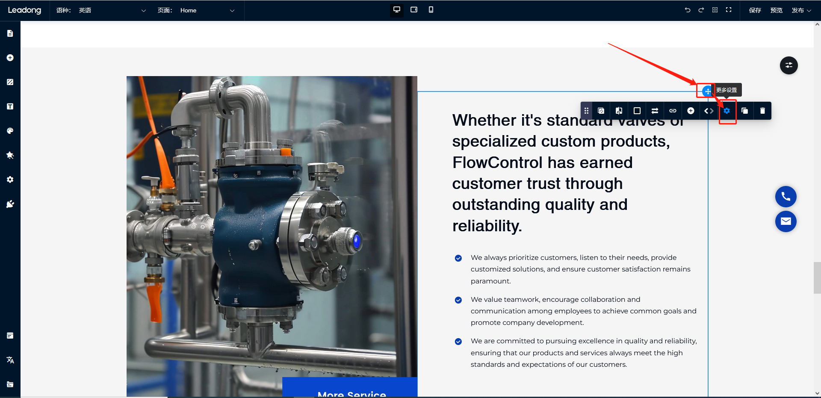The width and height of the screenshot is (821, 398).
Task: Open the code brackets icon in toolbar
Action: (709, 111)
